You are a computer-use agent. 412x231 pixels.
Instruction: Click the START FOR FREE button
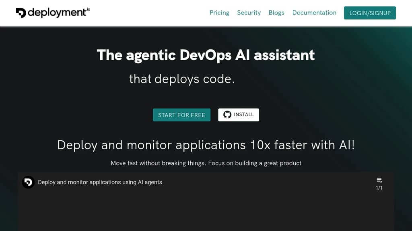181,115
